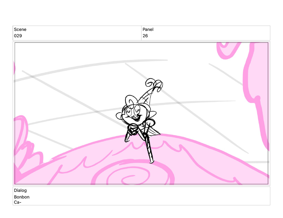This screenshot has height=218, width=283.
Task: Select the striped candy cane stick
Action: pyautogui.click(x=150, y=150)
